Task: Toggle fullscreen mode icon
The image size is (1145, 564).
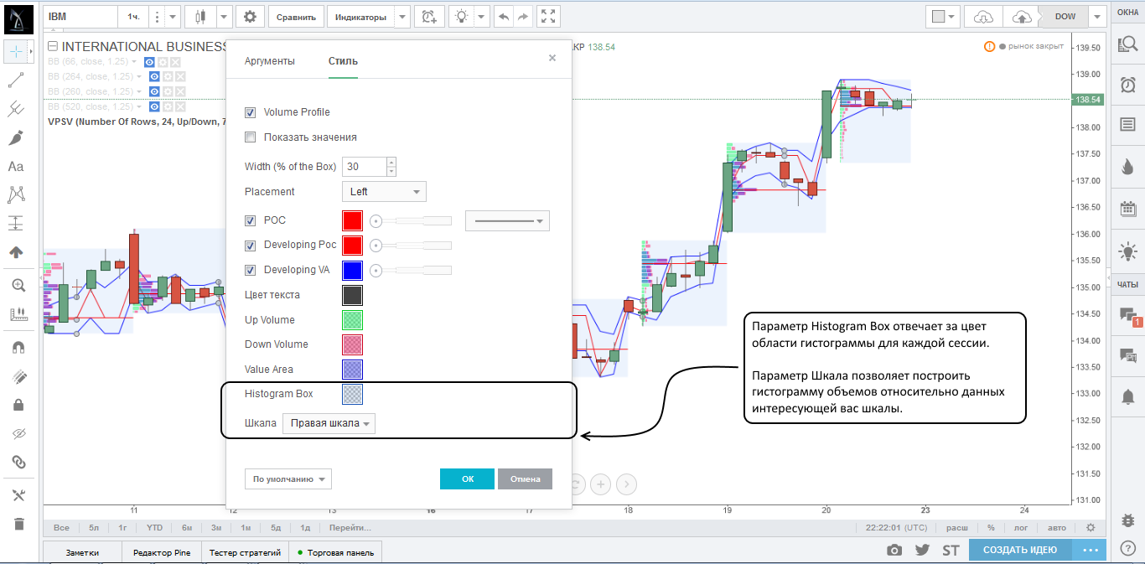Action: pyautogui.click(x=548, y=16)
